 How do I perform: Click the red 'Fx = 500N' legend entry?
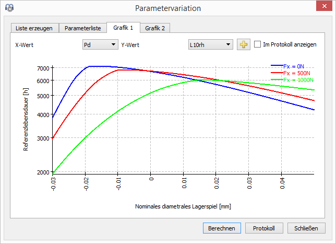291,73
